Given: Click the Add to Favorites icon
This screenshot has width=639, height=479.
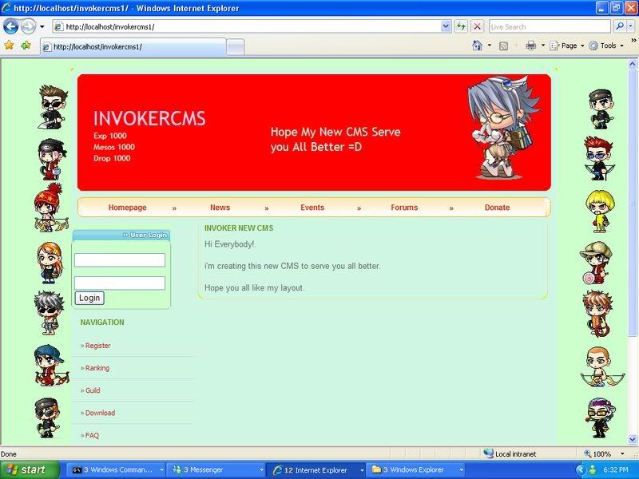Looking at the screenshot, I should pos(26,46).
